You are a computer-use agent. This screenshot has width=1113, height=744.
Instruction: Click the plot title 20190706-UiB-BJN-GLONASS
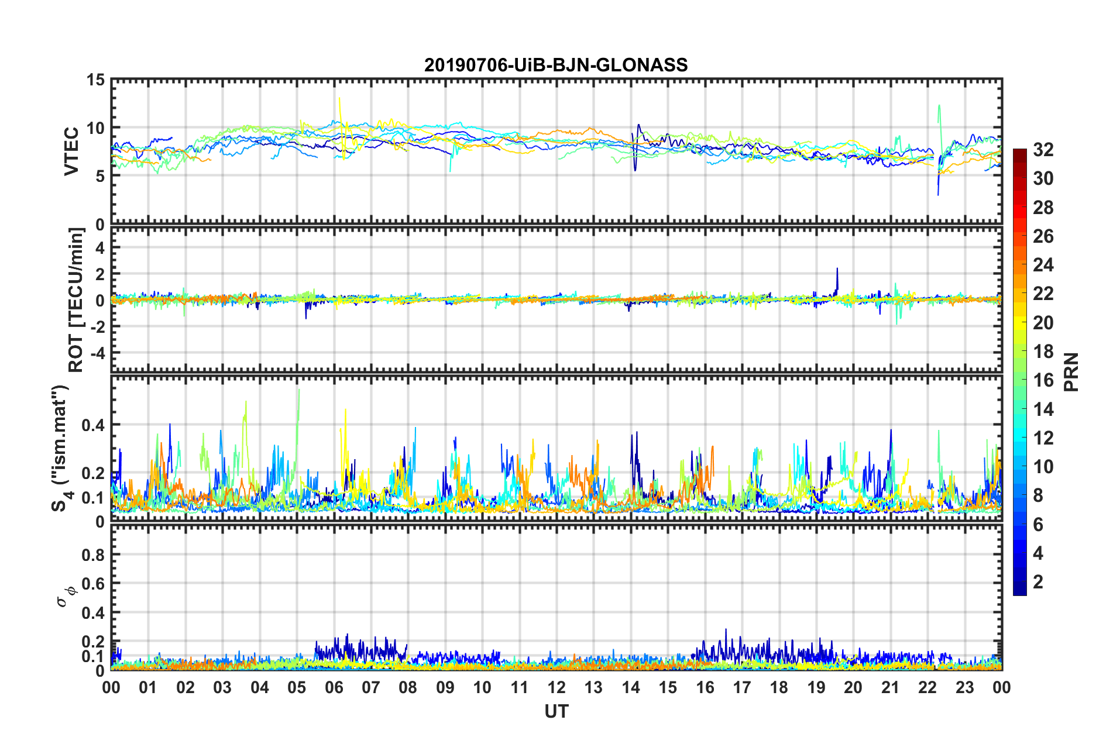(556, 64)
